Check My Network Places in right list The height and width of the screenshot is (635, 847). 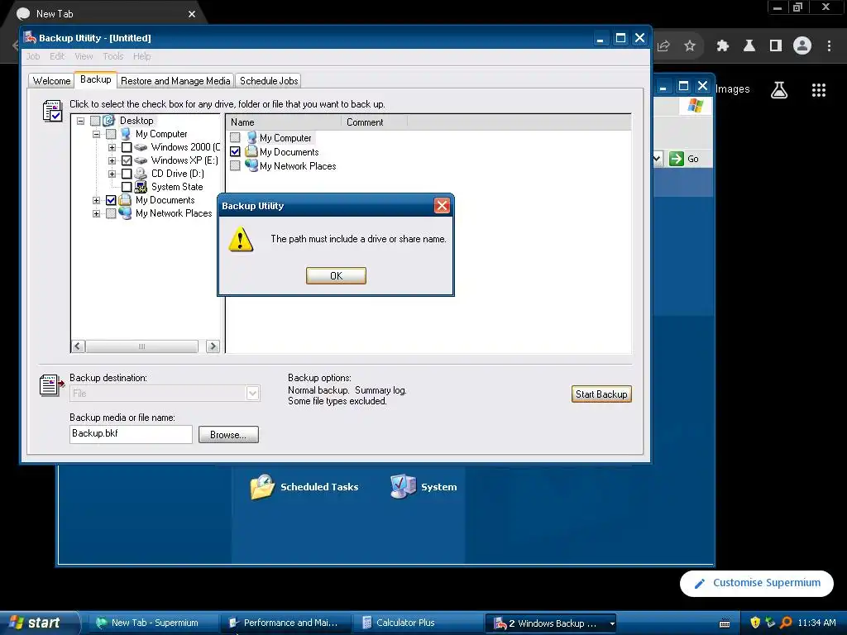[235, 165]
